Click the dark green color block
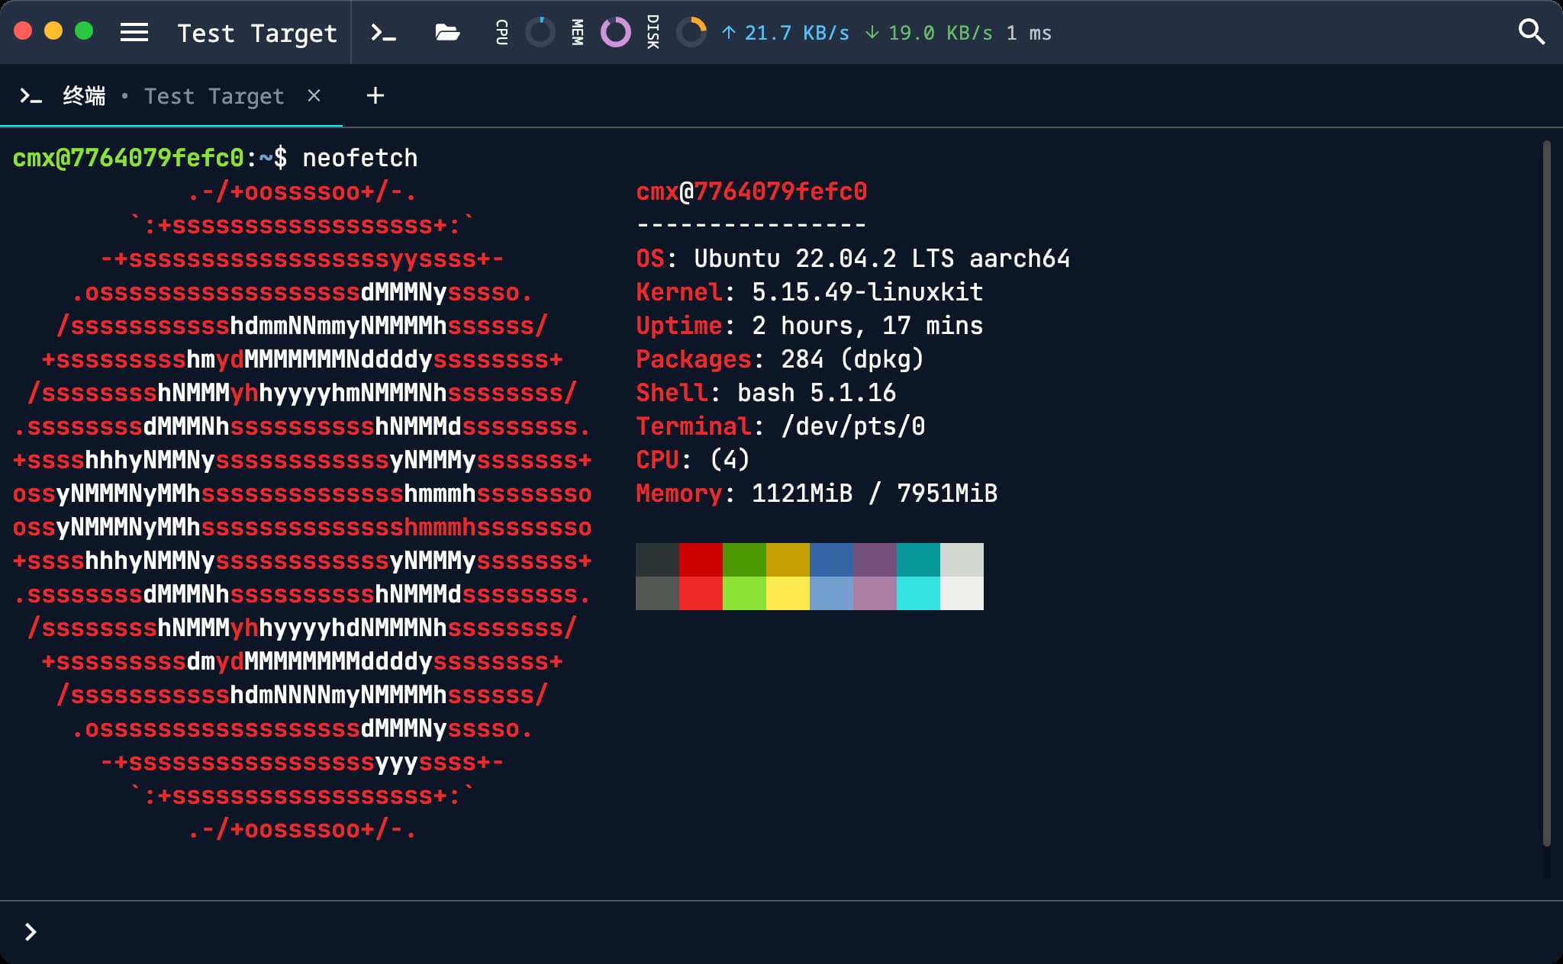This screenshot has height=964, width=1563. tap(744, 560)
